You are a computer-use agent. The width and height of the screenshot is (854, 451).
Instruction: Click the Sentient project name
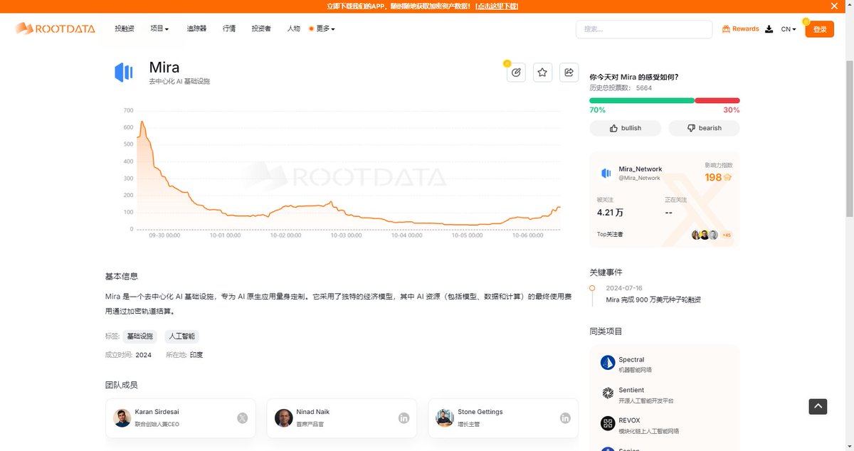point(631,391)
